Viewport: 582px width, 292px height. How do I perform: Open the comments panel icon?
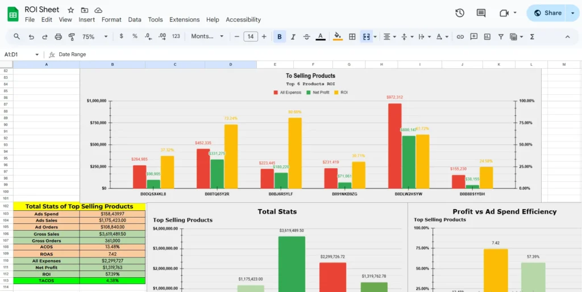481,13
